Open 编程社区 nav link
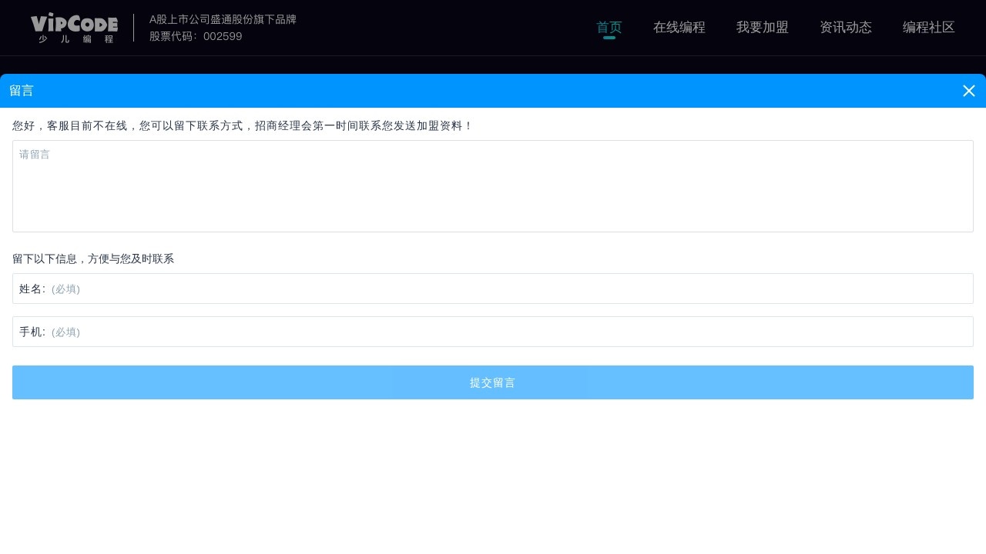The image size is (986, 554). pyautogui.click(x=929, y=28)
